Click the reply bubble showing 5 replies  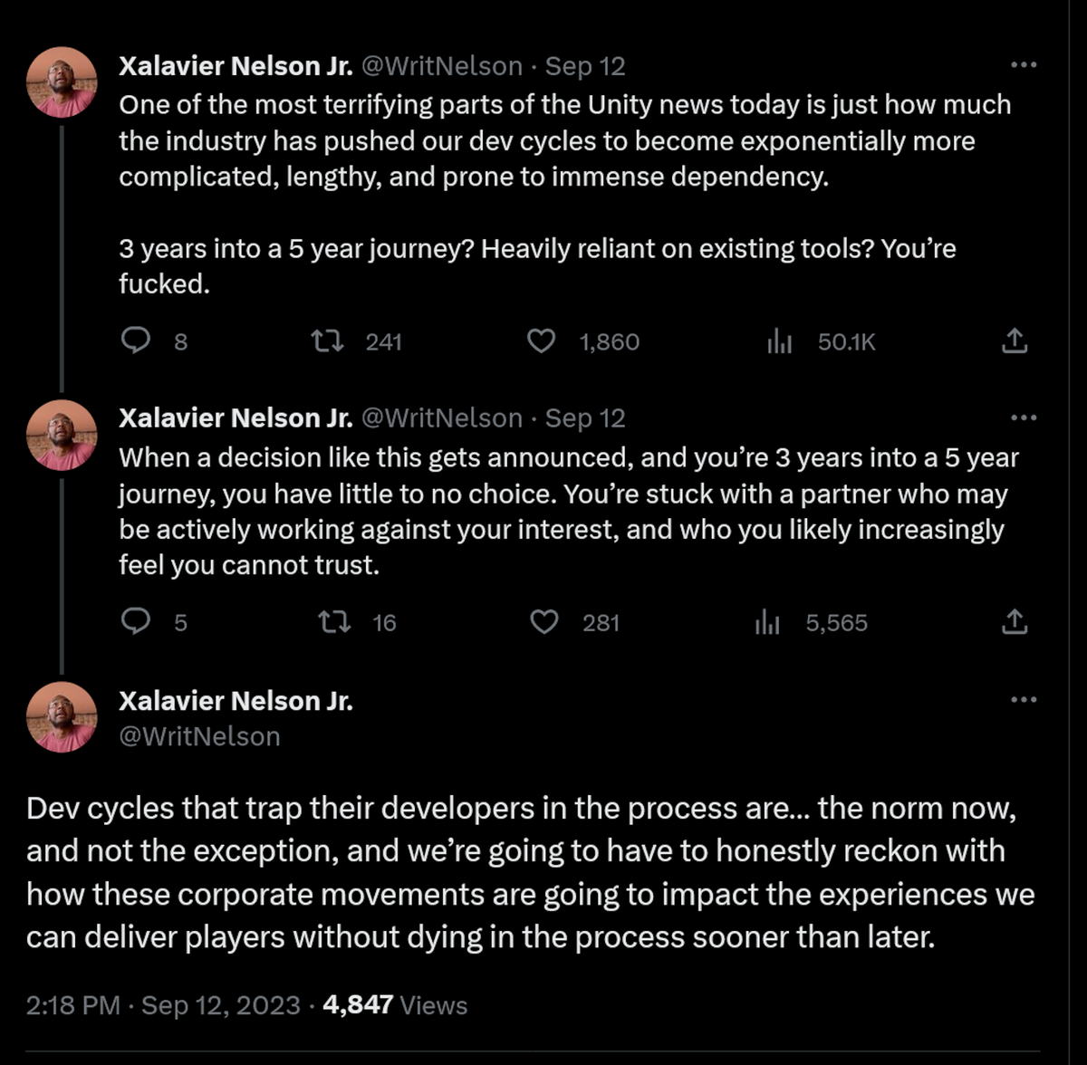click(x=136, y=622)
